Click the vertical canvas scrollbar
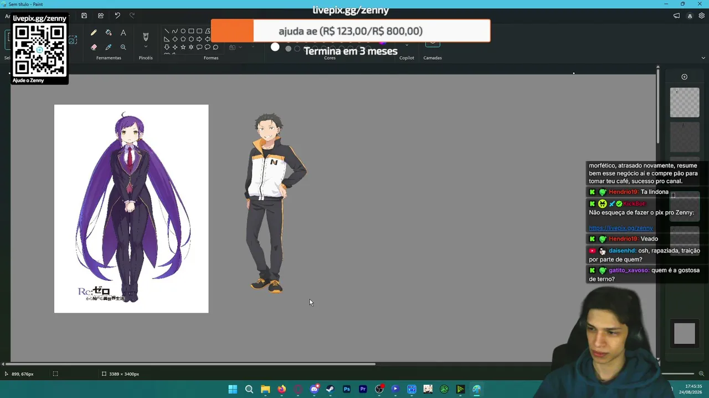The width and height of the screenshot is (709, 398). coord(658,105)
